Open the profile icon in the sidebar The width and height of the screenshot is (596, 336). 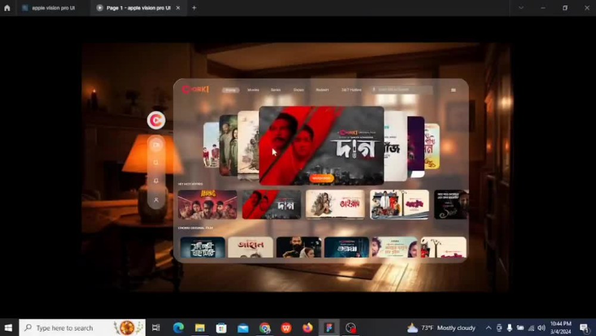point(156,200)
